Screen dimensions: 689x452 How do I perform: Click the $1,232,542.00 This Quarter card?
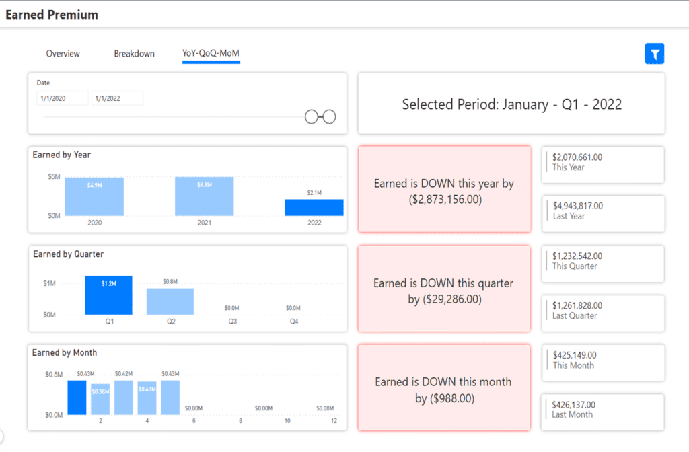click(x=603, y=264)
